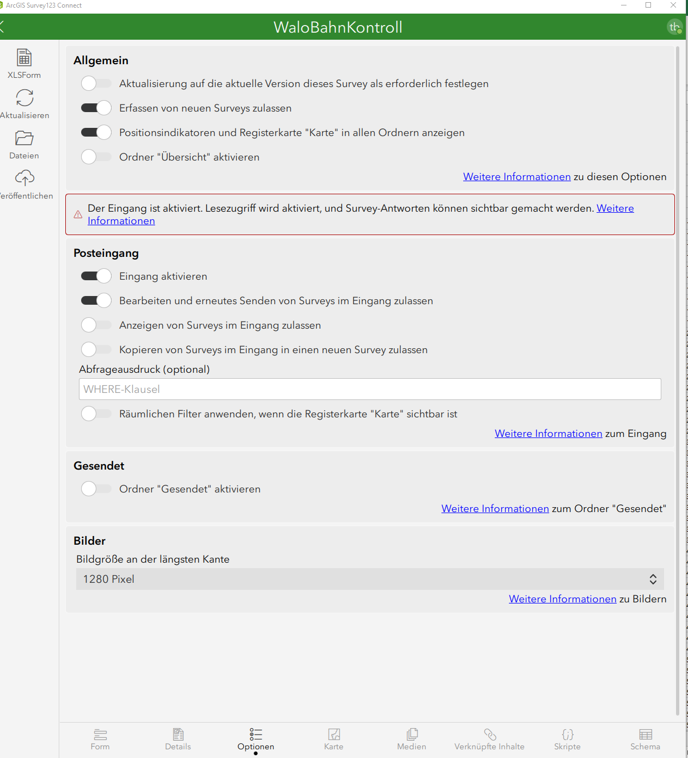This screenshot has height=758, width=688.
Task: Open Weitere Informationen zu Bildern link
Action: click(563, 599)
